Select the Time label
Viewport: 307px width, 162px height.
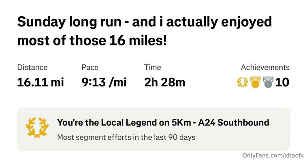click(153, 67)
